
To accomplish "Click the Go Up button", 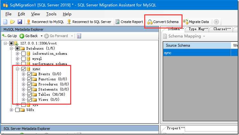I will coord(10,36).
